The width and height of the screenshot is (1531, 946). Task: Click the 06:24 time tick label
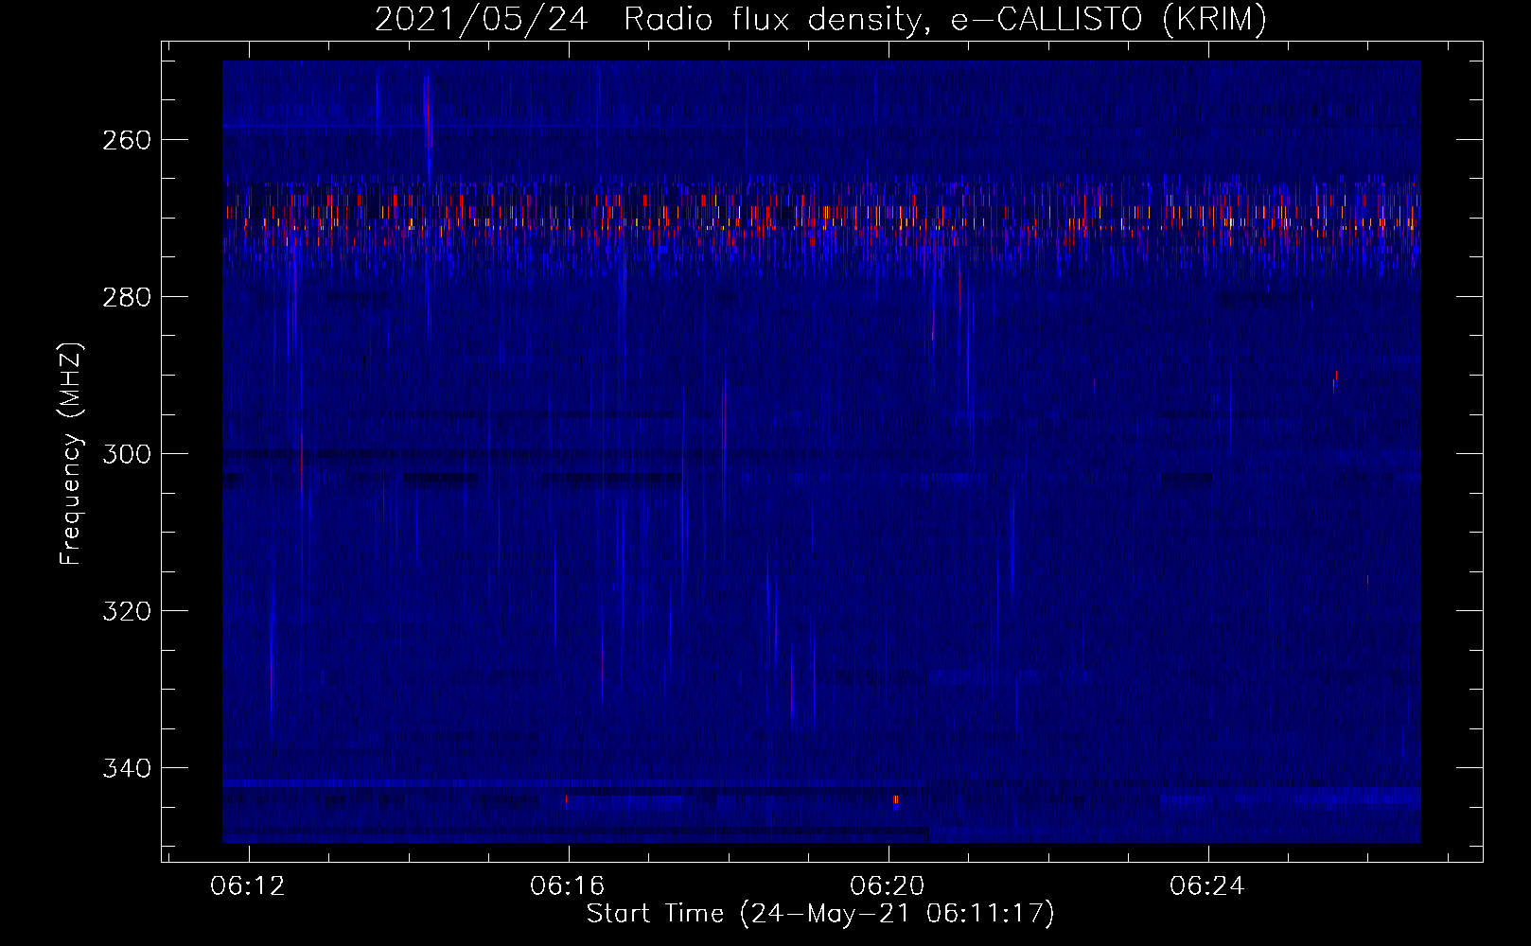(1207, 886)
